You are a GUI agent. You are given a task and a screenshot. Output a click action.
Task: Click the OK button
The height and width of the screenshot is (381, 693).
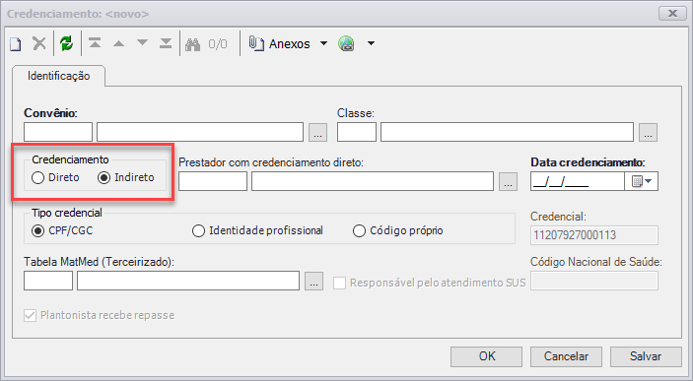pyautogui.click(x=486, y=356)
